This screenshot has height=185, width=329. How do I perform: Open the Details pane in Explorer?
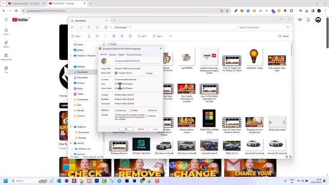tap(283, 36)
